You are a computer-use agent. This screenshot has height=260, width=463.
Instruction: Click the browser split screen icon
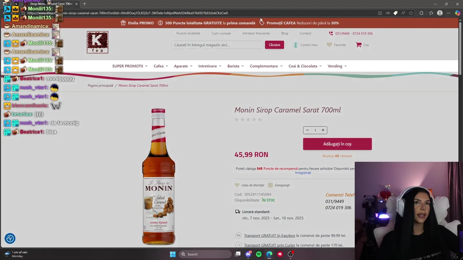coord(380,13)
